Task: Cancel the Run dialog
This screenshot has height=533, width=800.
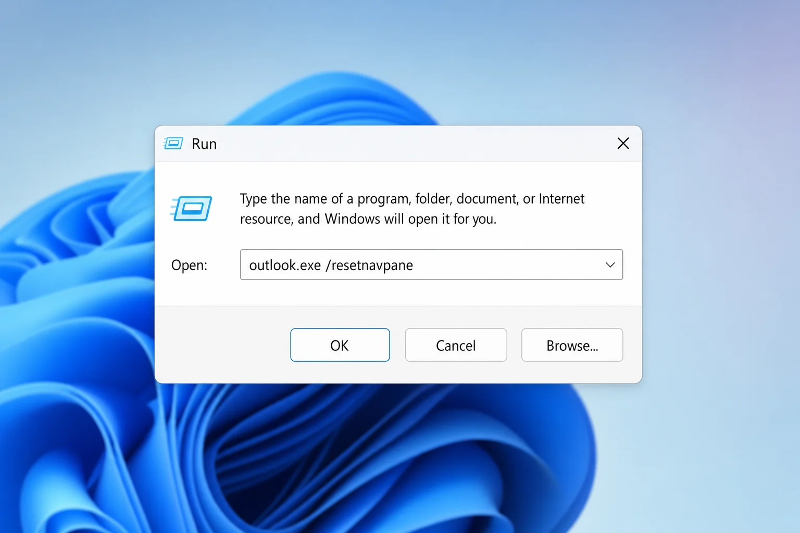Action: (456, 345)
